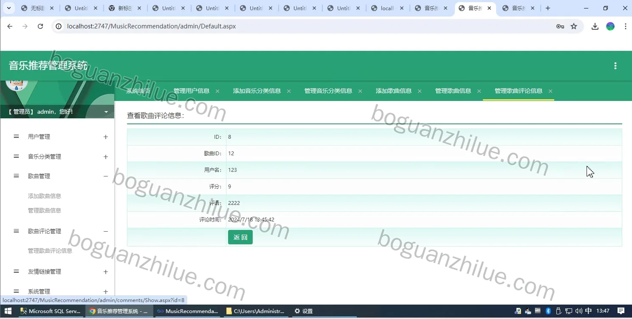Screen dimensions: 632x319
Task: Click hamburger icon beside 用户管理
Action: pos(16,137)
